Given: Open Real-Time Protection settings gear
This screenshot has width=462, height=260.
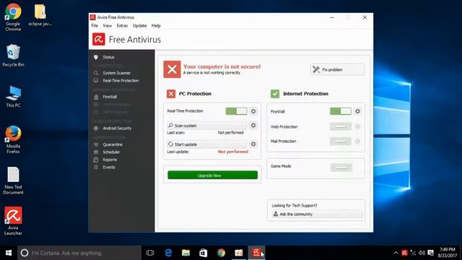Looking at the screenshot, I should point(253,111).
